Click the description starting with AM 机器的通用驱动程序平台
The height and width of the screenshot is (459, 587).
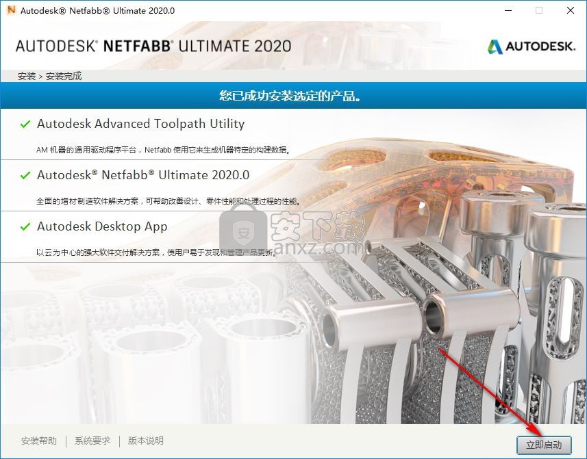(163, 150)
